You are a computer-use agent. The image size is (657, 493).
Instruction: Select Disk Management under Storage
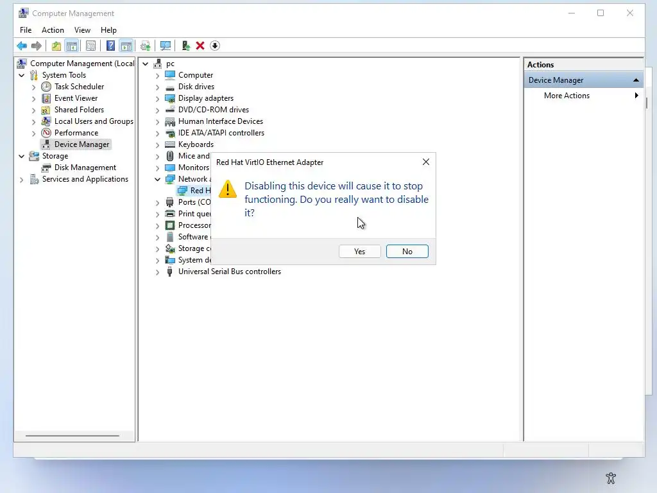click(85, 168)
